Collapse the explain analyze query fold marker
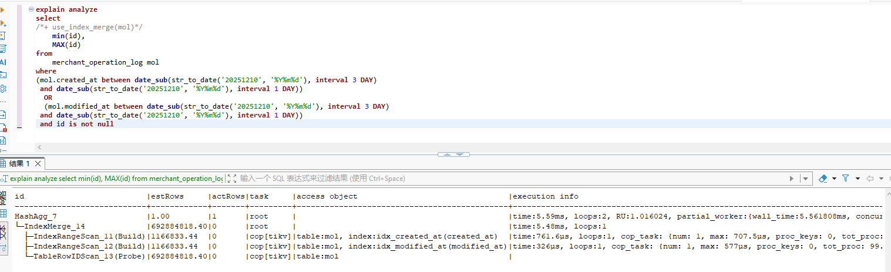This screenshot has height=272, width=891. coord(31,9)
